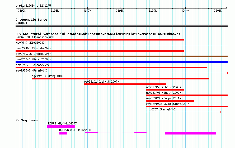Click the esv3891908 (Suktitipat2014) label
The width and height of the screenshot is (235, 148).
[167, 104]
